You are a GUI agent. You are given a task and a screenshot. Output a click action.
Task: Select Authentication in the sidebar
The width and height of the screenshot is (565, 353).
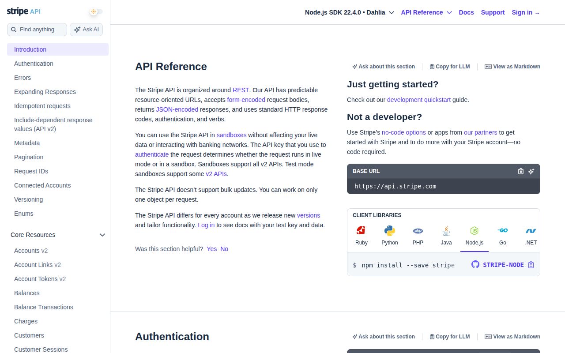[34, 64]
